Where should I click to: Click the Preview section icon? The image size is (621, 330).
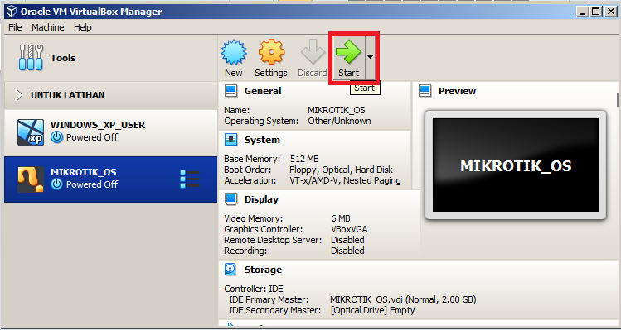(x=425, y=91)
